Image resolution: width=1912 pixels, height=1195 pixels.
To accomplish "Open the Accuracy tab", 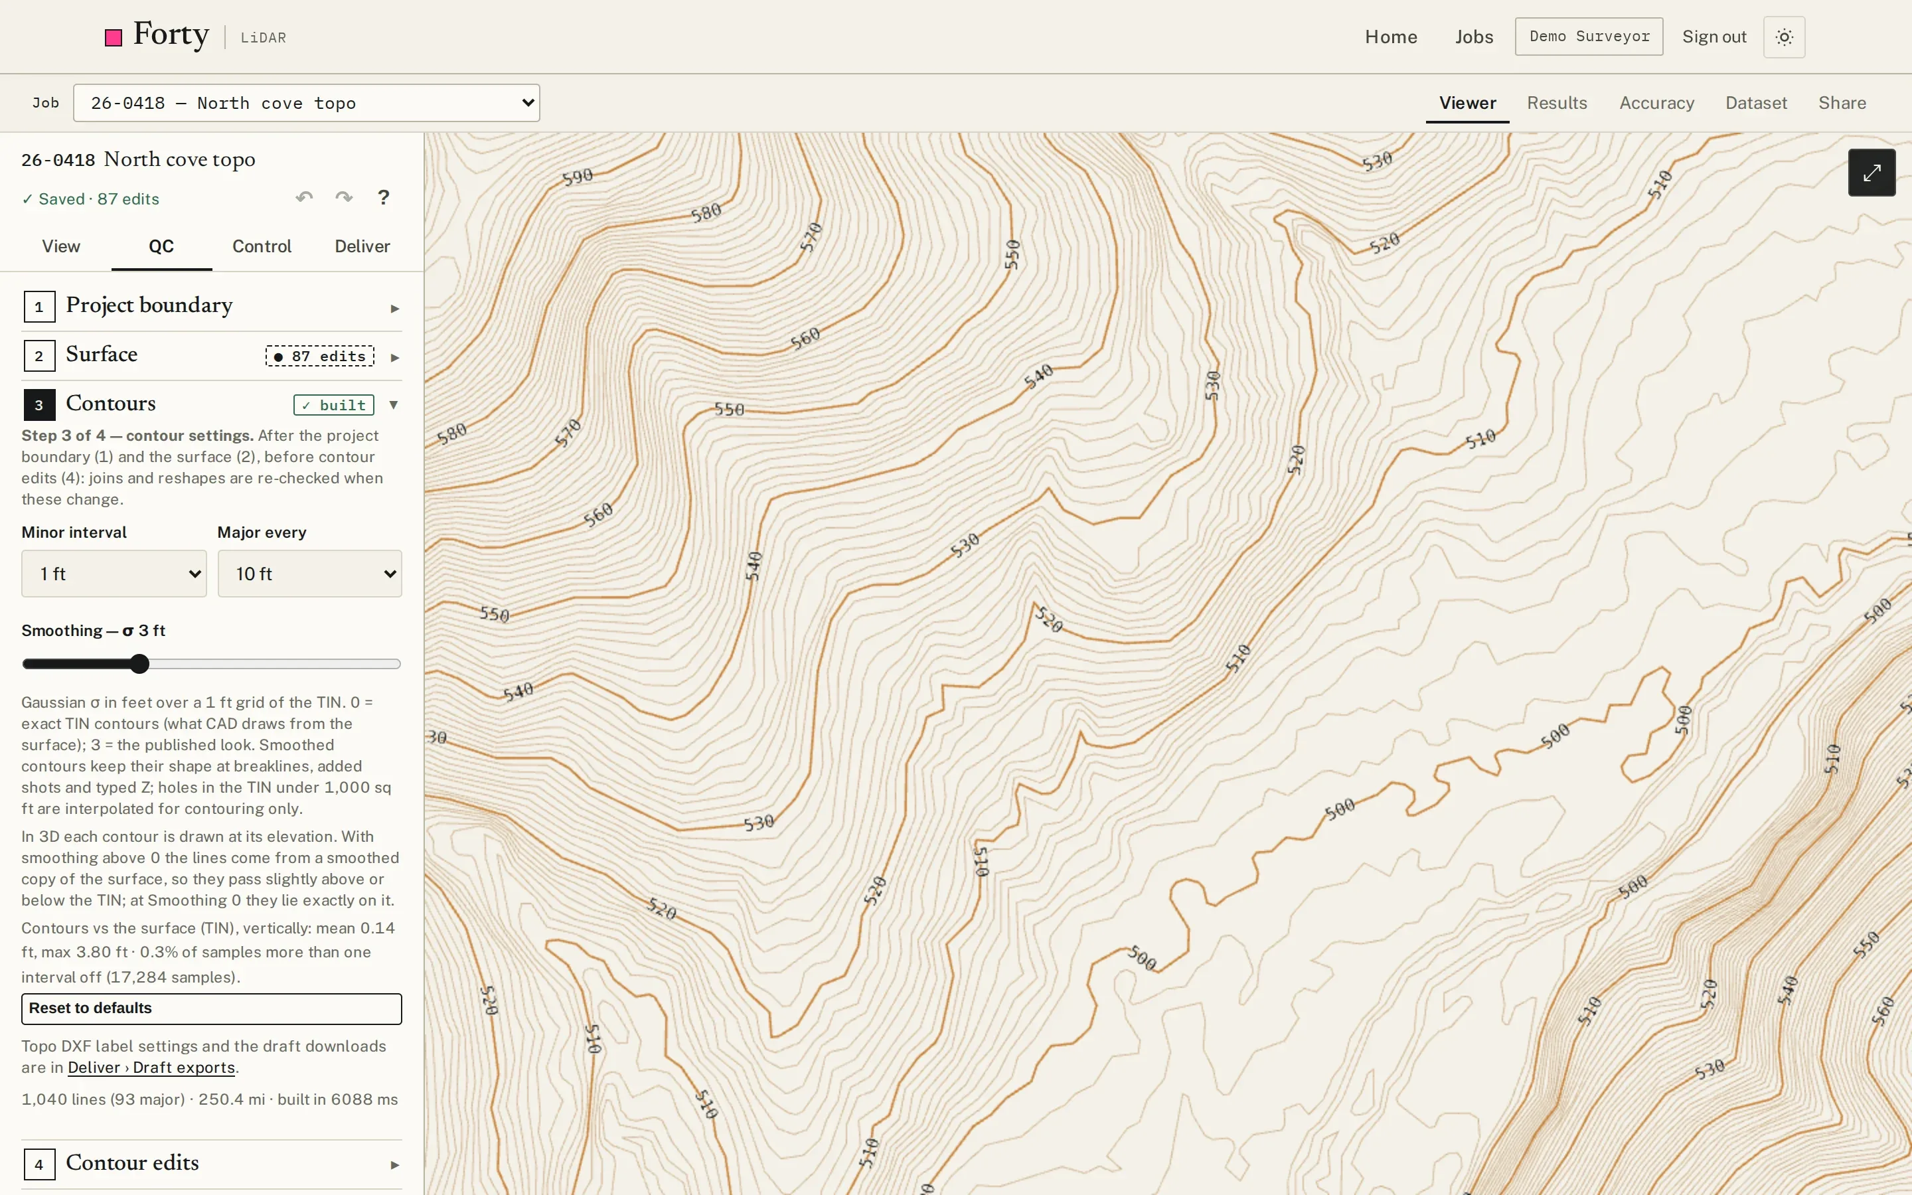I will [x=1657, y=103].
